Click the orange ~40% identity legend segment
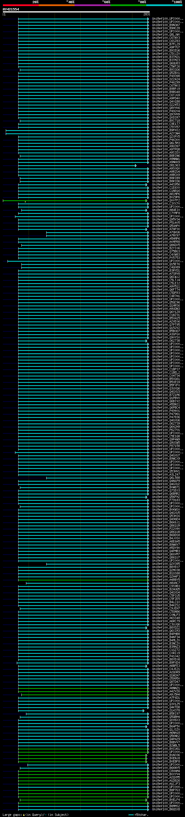 (57, 6)
